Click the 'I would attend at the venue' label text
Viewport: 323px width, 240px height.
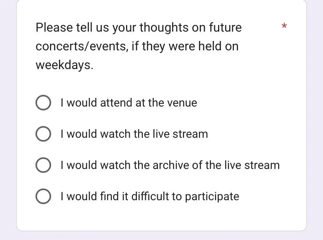click(129, 103)
